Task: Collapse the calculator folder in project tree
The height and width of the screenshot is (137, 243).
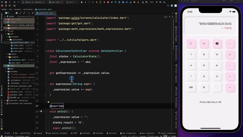Action: [x=8, y=40]
